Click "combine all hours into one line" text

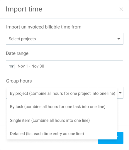[x=61, y=120]
